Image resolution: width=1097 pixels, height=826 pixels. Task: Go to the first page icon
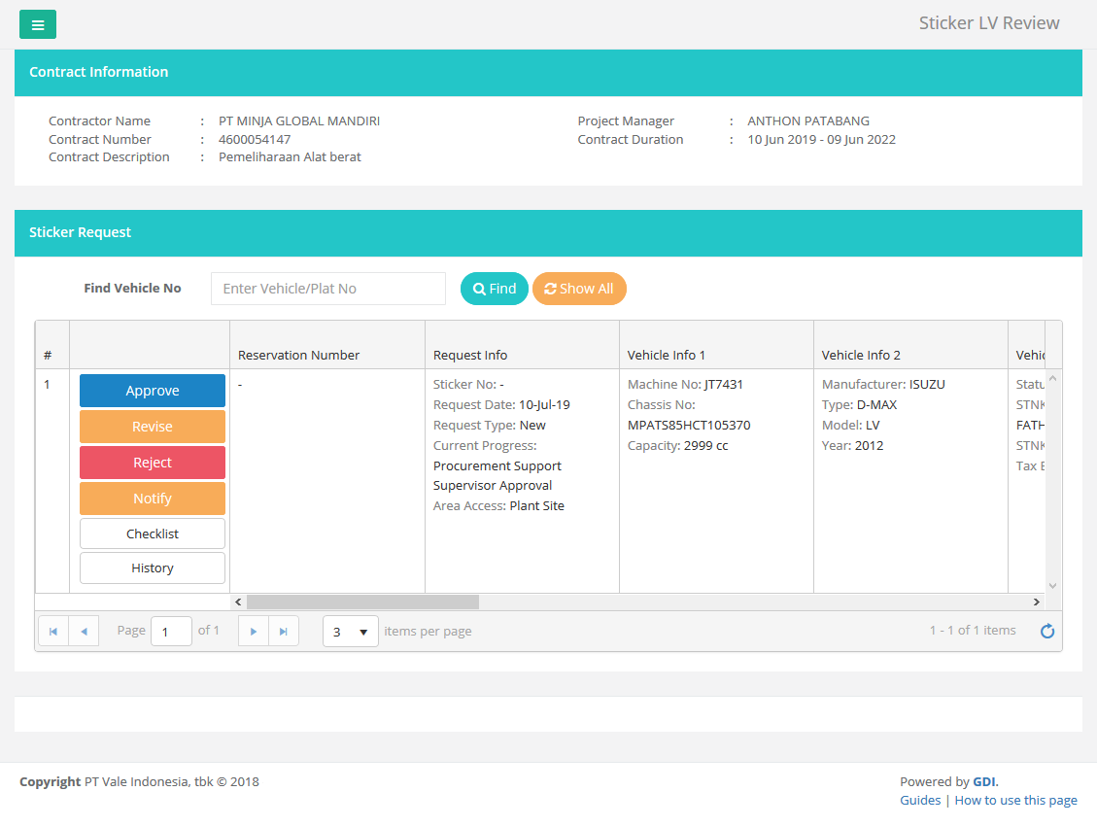(x=53, y=632)
